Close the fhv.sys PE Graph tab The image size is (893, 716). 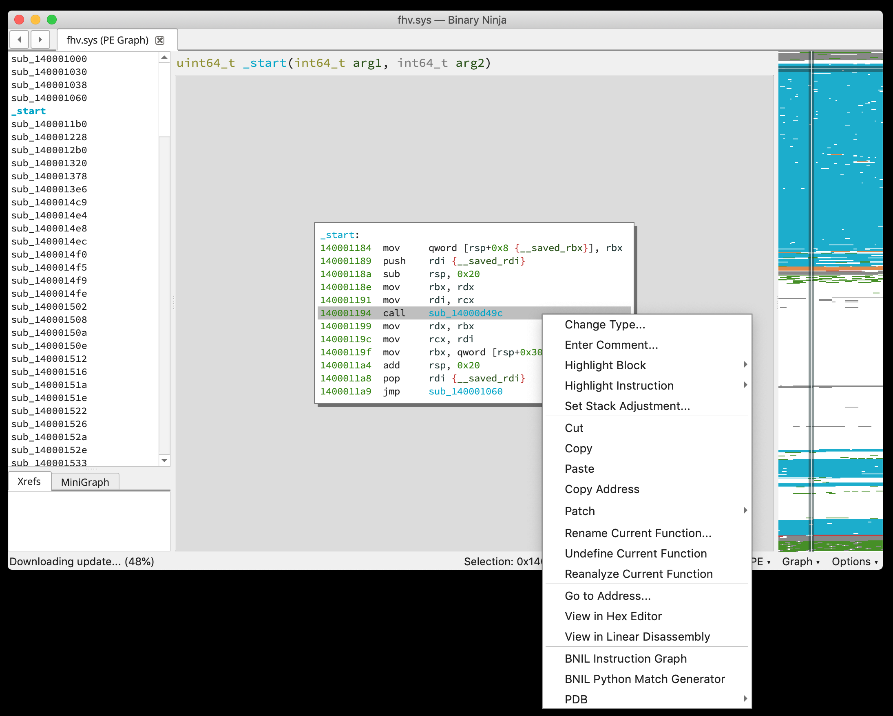point(160,40)
